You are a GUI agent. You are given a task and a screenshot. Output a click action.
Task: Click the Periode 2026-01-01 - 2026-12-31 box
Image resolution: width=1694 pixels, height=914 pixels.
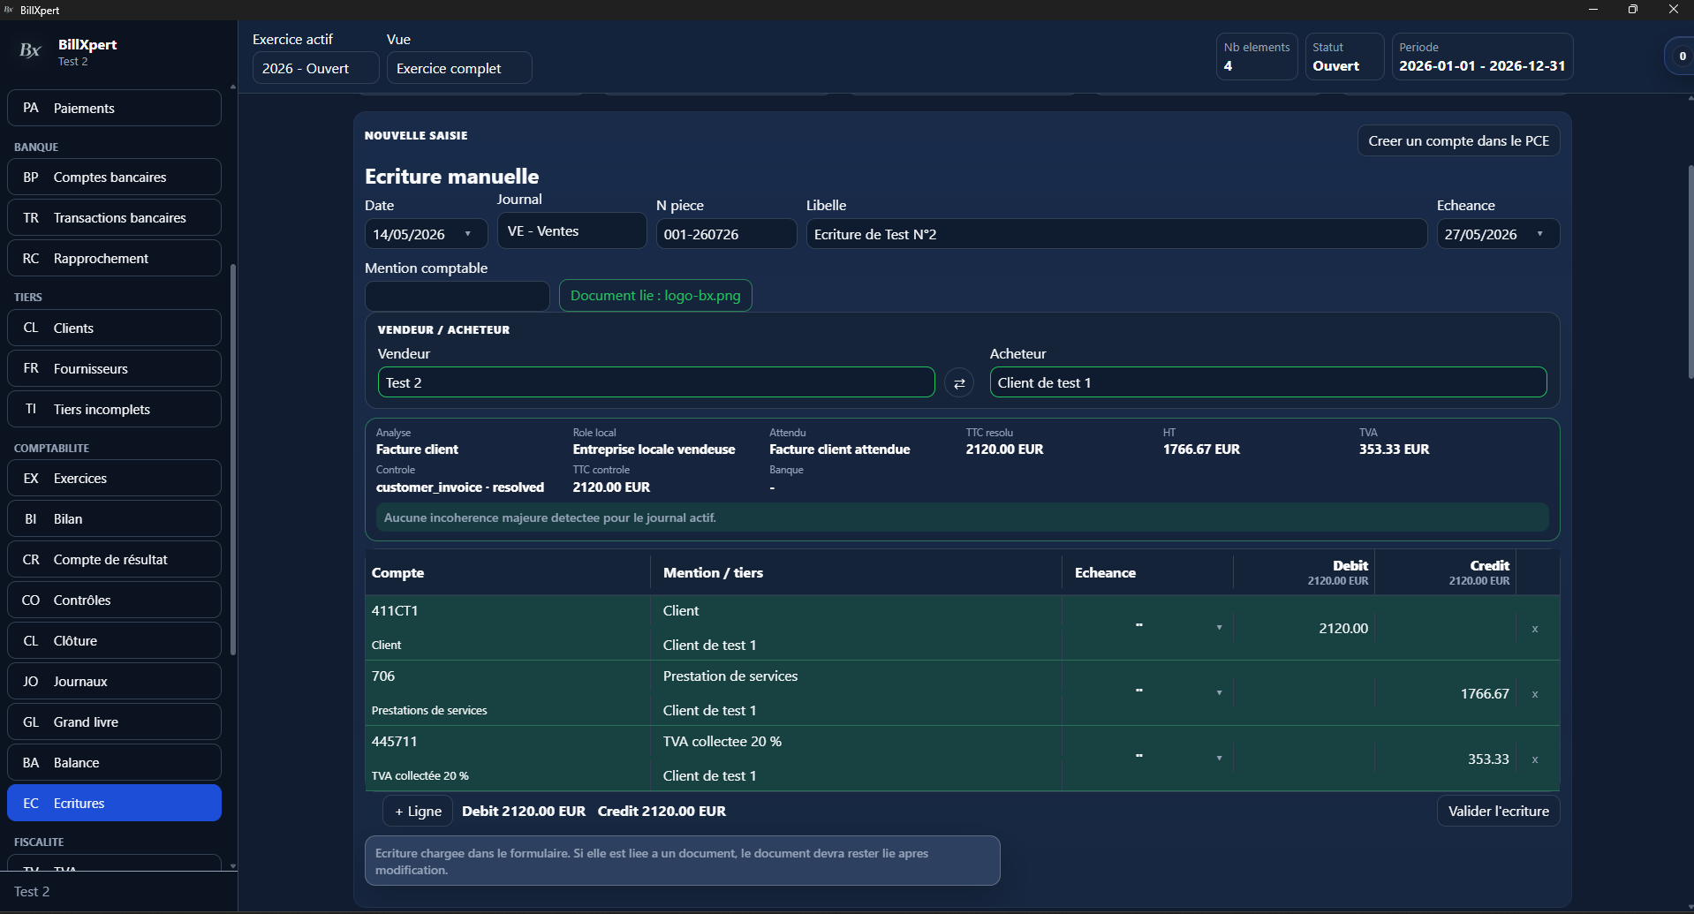pos(1482,57)
